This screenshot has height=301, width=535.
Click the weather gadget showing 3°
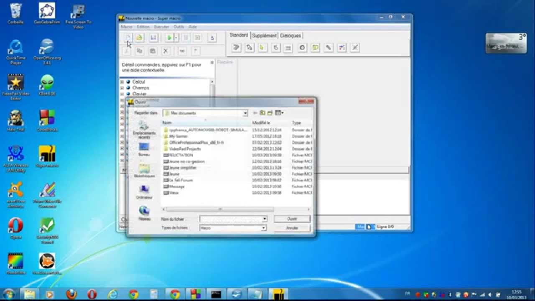506,43
